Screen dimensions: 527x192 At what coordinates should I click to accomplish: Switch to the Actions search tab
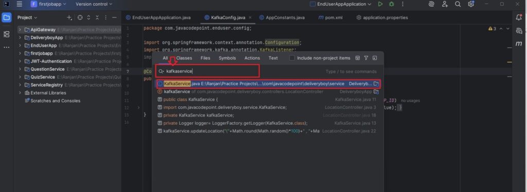(x=252, y=58)
